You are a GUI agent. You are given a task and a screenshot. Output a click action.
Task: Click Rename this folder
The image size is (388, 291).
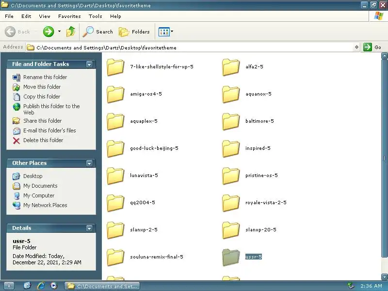tap(45, 77)
